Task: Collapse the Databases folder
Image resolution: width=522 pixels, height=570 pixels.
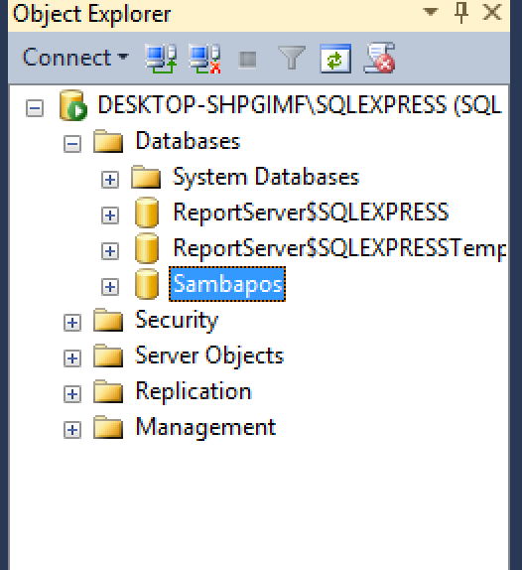Action: tap(72, 144)
